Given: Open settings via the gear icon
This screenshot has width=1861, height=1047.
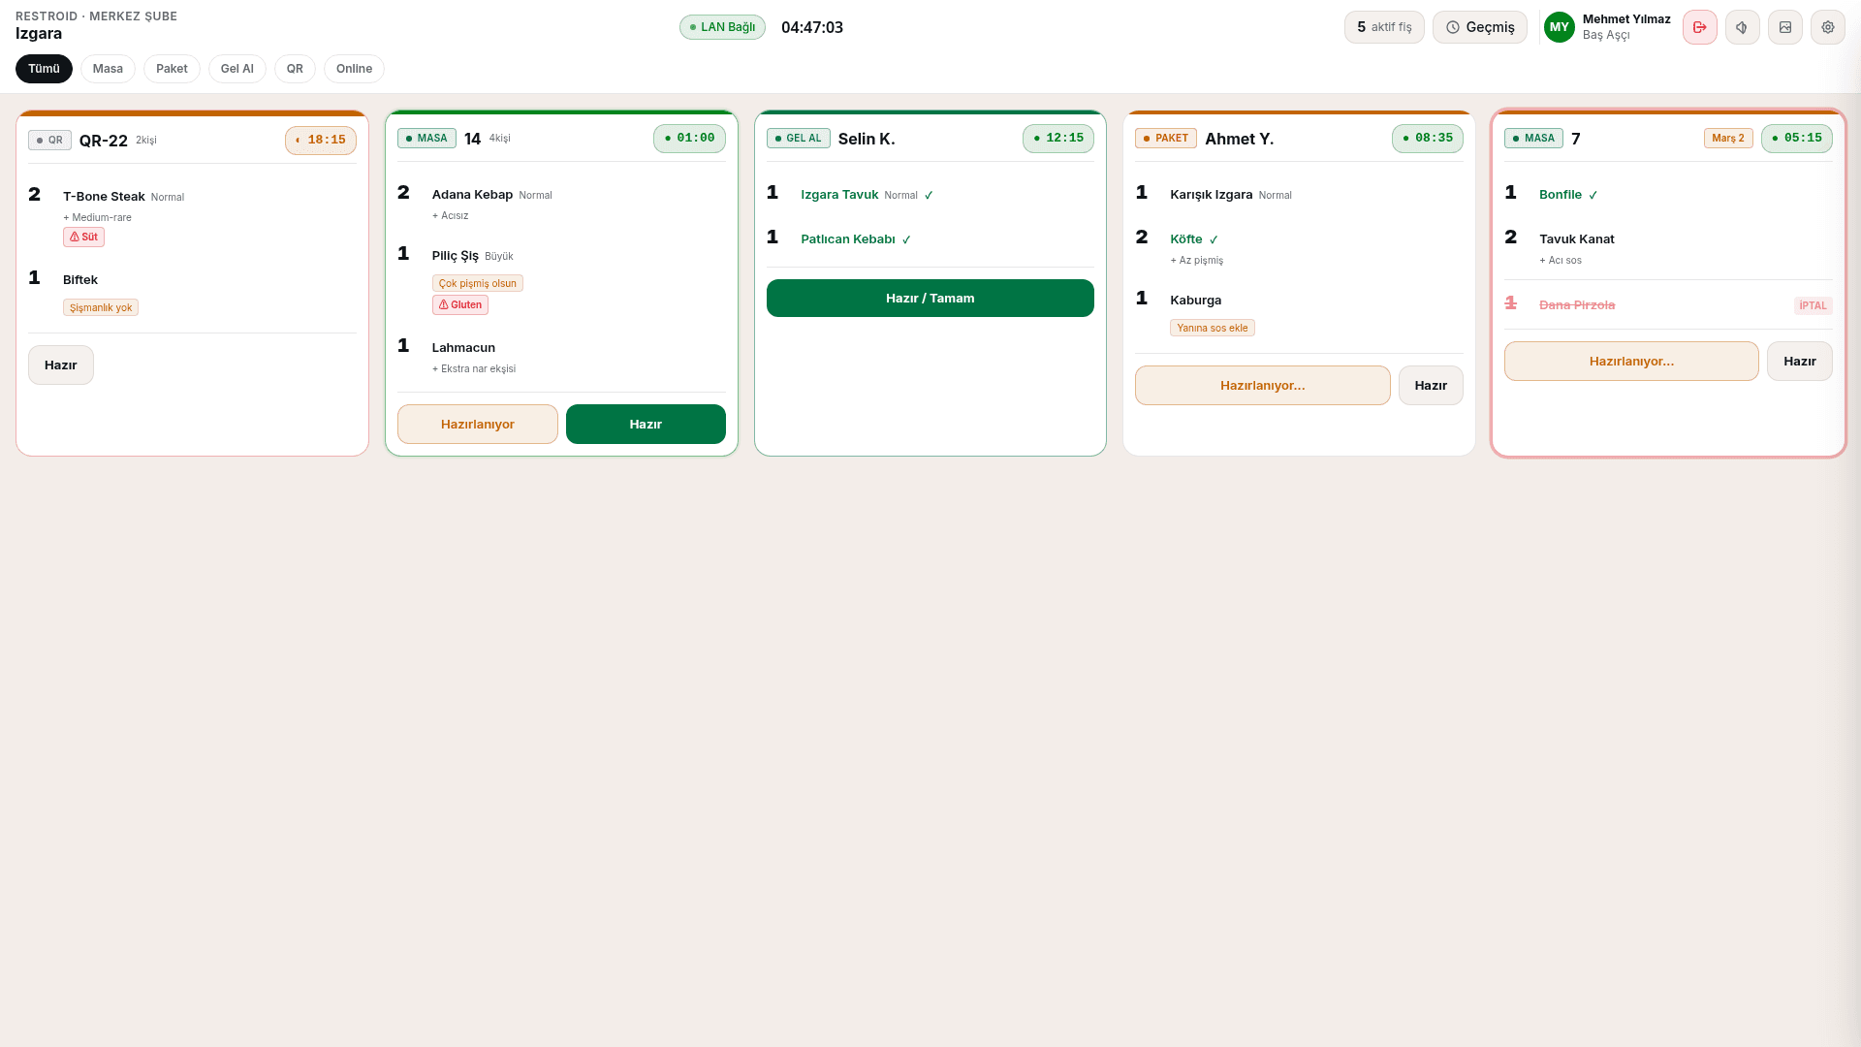Looking at the screenshot, I should (1827, 27).
